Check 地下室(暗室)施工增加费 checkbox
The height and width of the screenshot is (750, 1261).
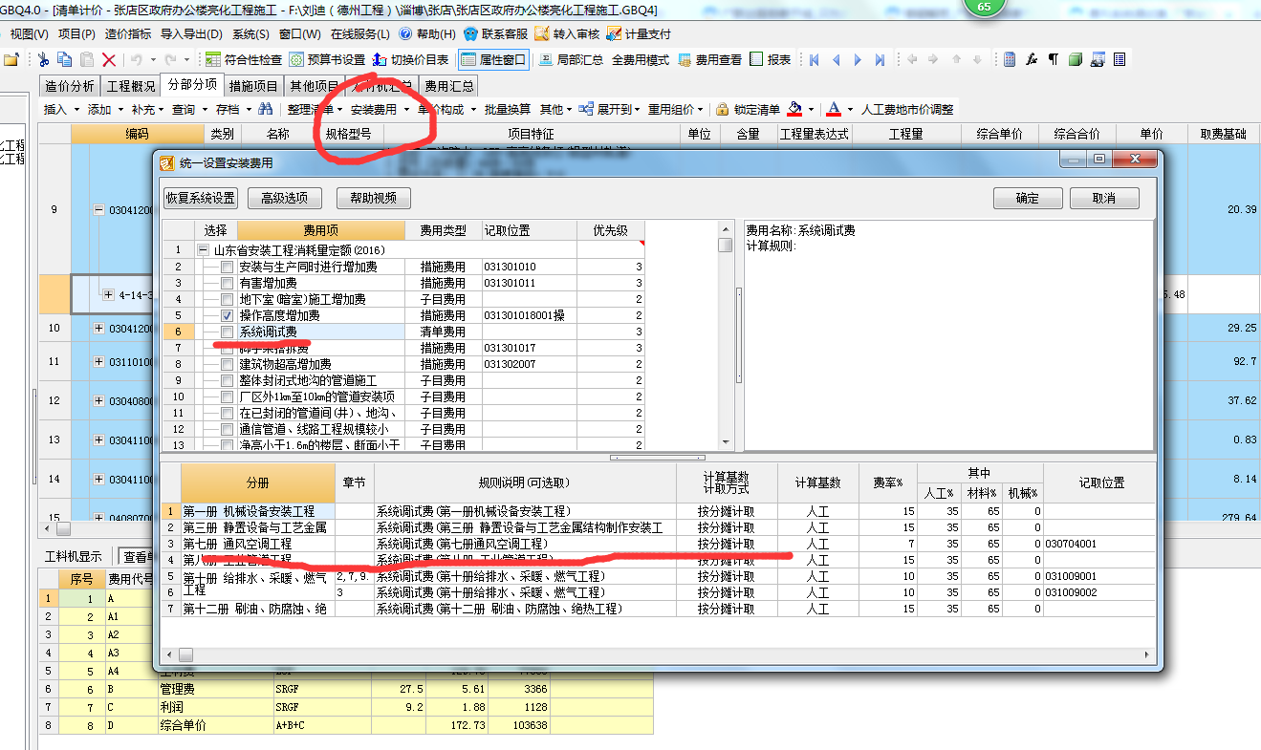coord(227,299)
